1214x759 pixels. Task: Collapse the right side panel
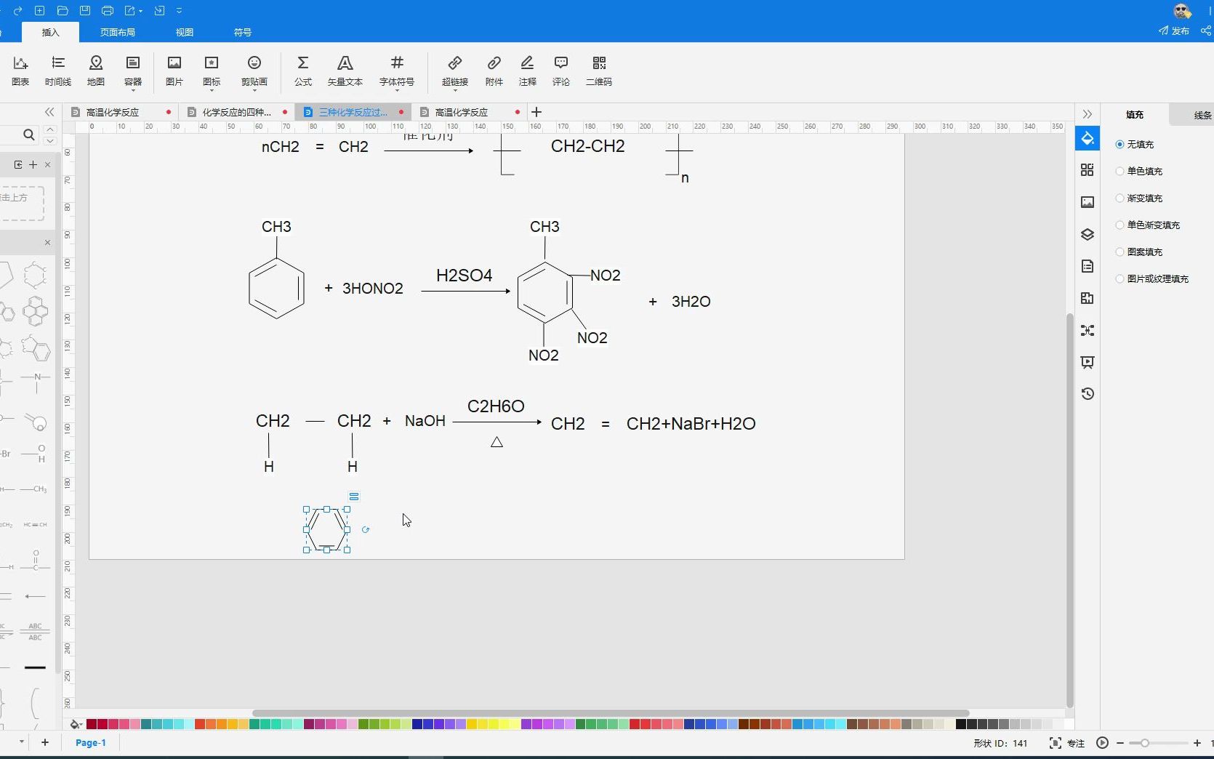click(1087, 114)
